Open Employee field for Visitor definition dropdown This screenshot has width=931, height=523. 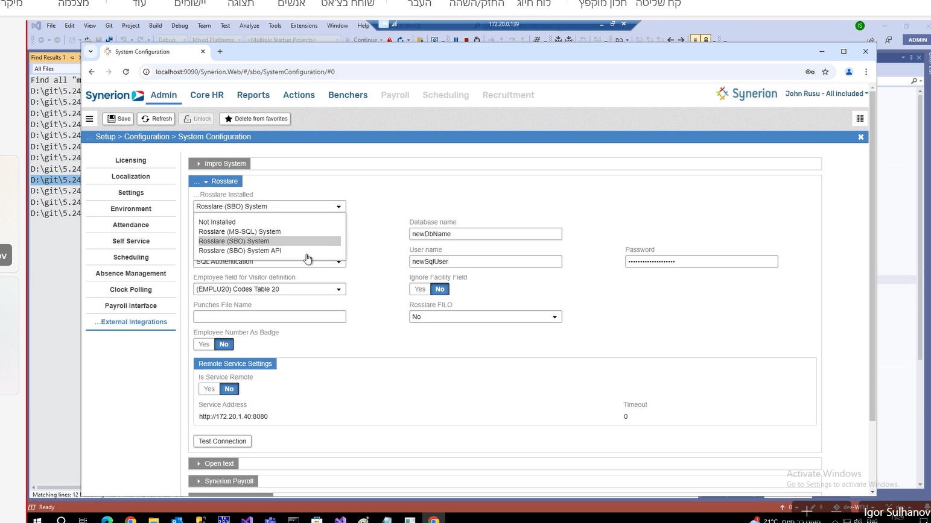point(270,289)
